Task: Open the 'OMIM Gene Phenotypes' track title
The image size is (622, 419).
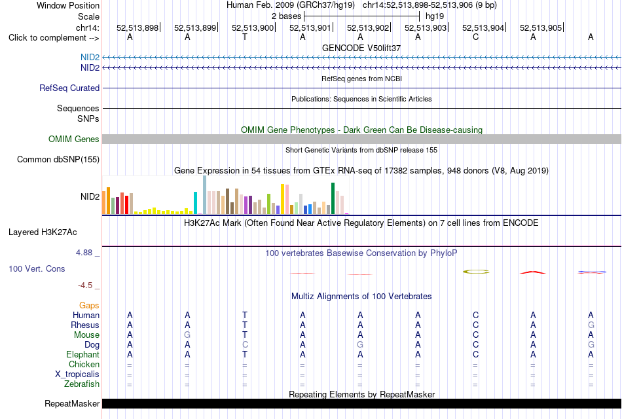Action: click(361, 130)
